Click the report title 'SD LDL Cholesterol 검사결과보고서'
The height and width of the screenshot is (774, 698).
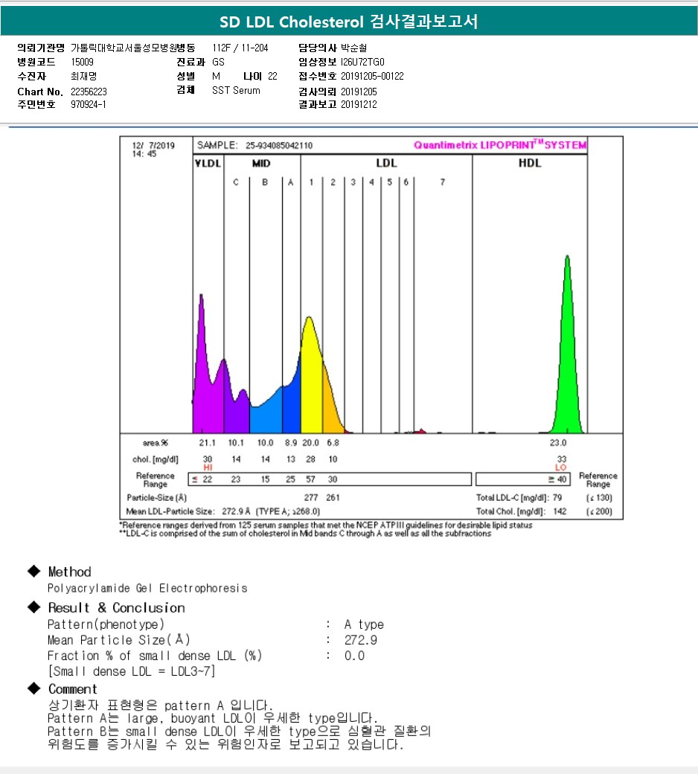tap(348, 22)
